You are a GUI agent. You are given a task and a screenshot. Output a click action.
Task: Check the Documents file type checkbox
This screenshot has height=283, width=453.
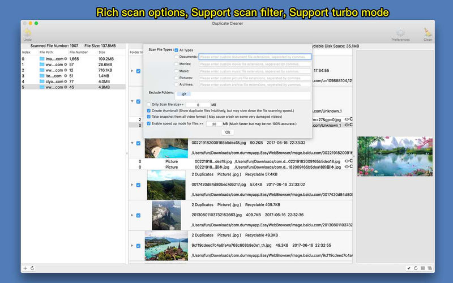click(x=176, y=57)
